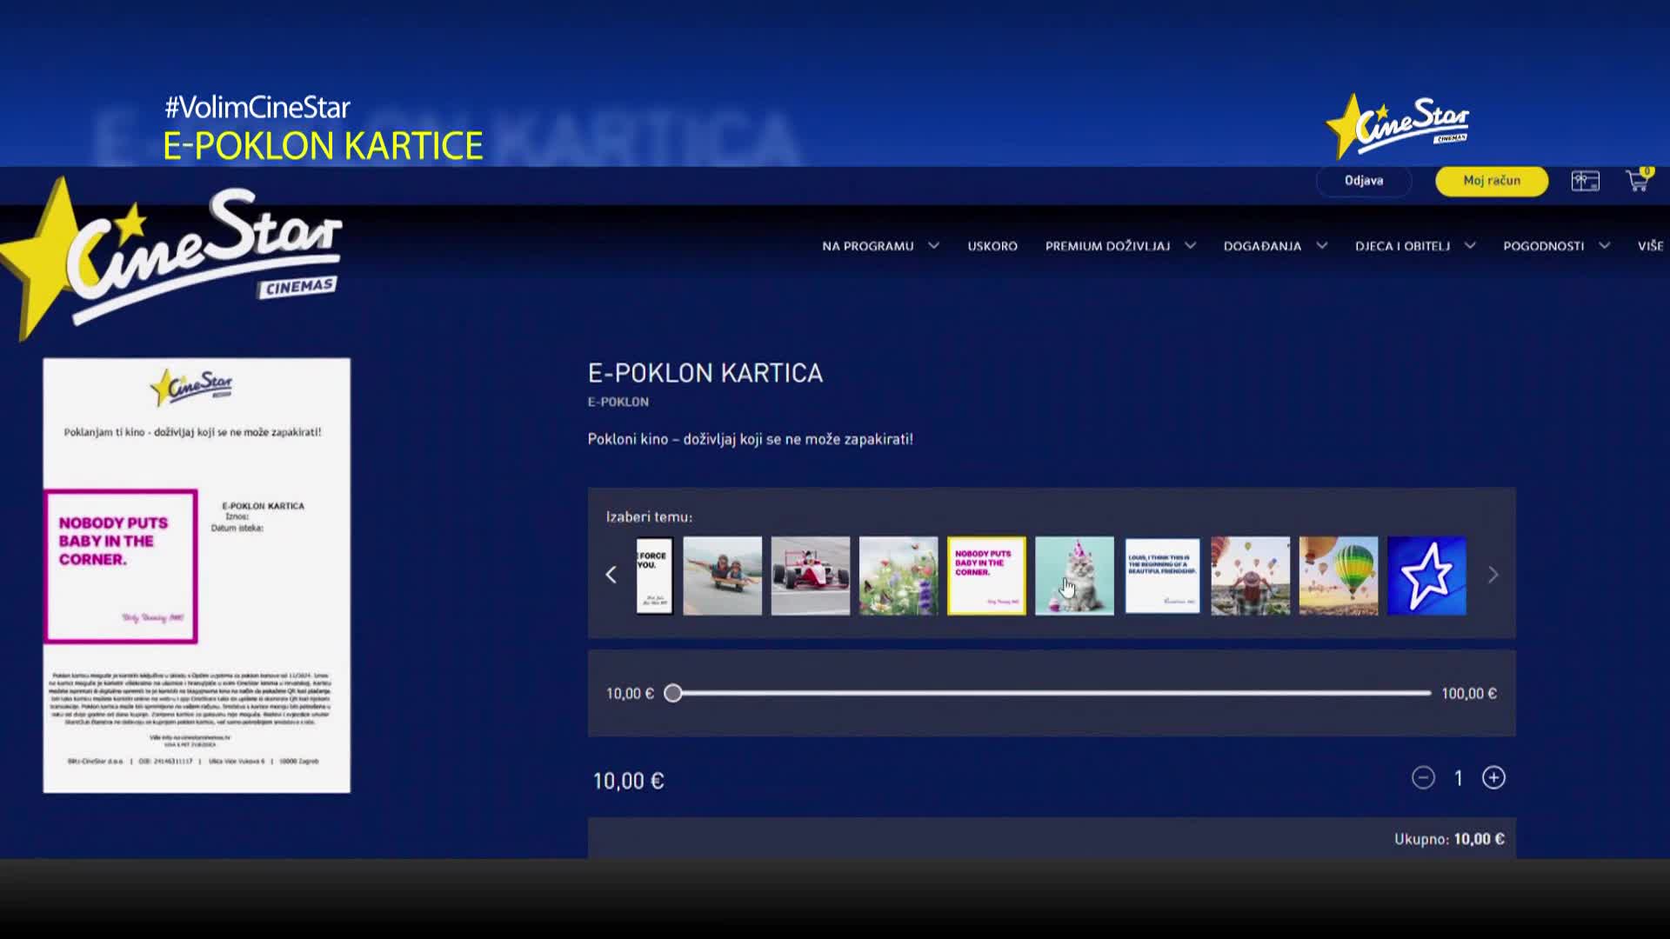Choose the person with balloons landscape theme
This screenshot has height=939, width=1670.
click(x=1251, y=576)
